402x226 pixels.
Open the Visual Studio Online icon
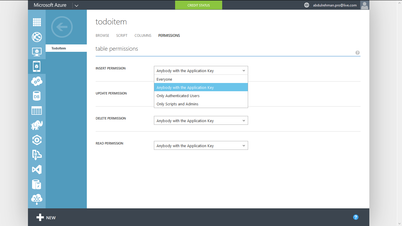tap(37, 169)
